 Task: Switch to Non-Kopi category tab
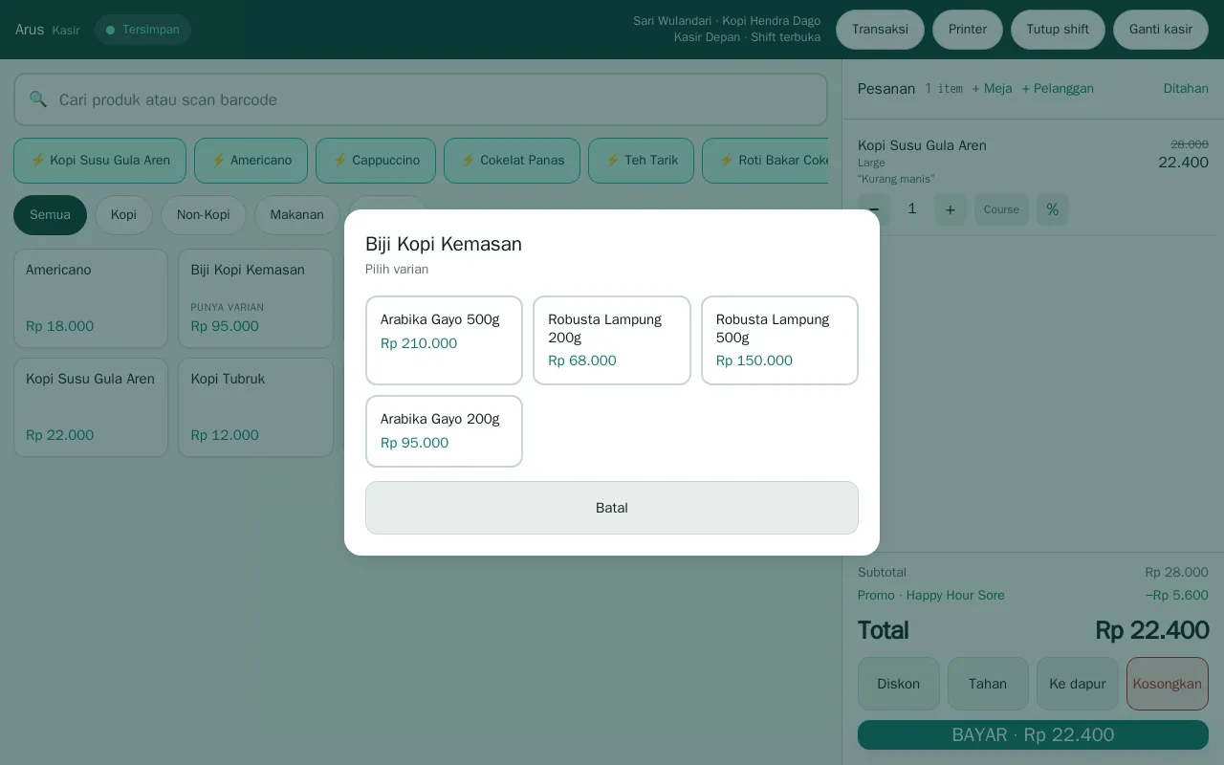click(204, 215)
